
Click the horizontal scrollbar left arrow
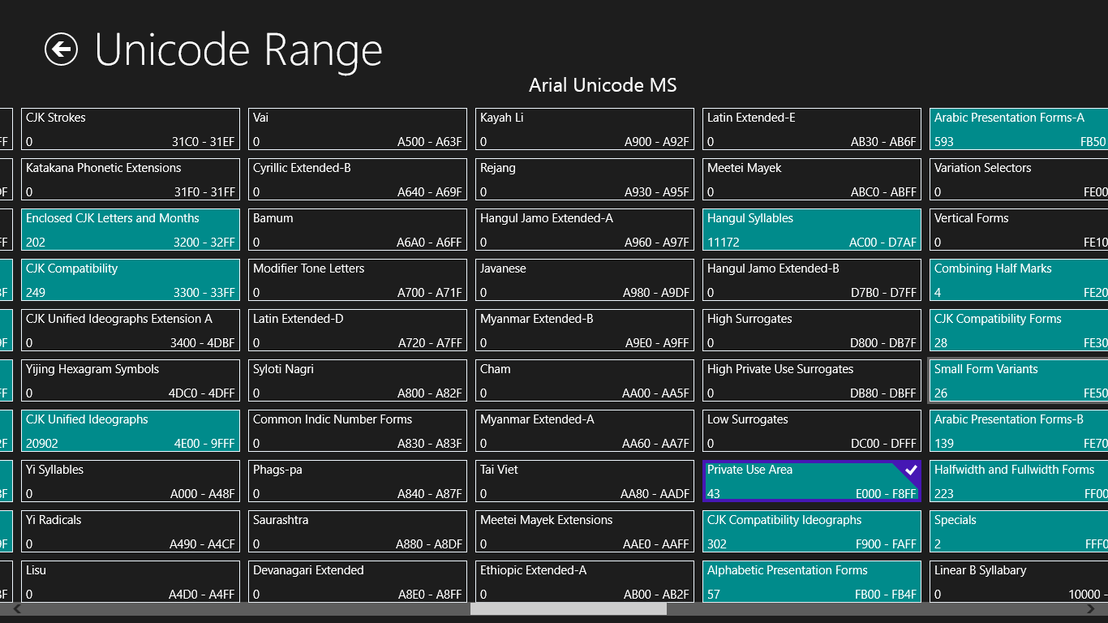16,608
